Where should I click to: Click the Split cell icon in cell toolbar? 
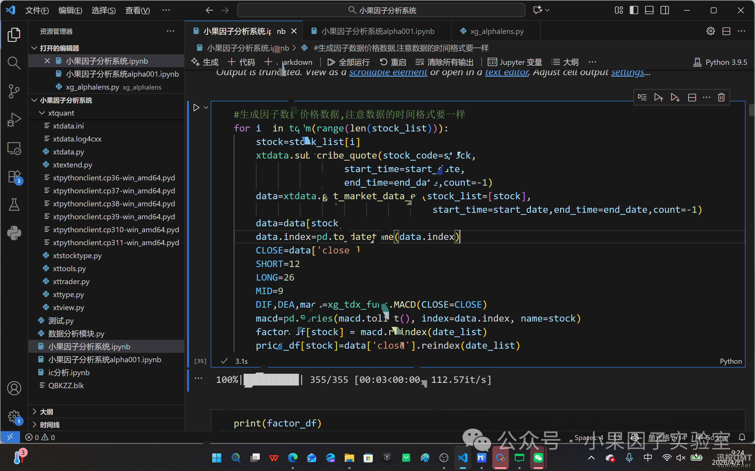[692, 98]
